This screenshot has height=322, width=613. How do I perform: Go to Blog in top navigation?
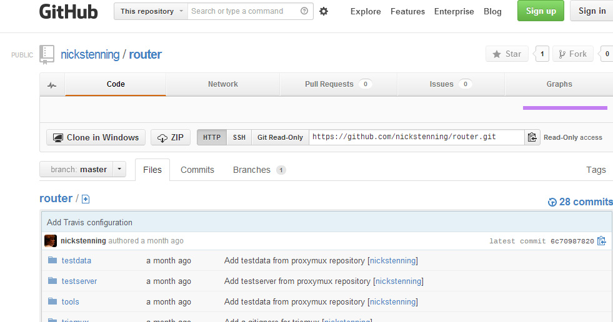point(492,12)
